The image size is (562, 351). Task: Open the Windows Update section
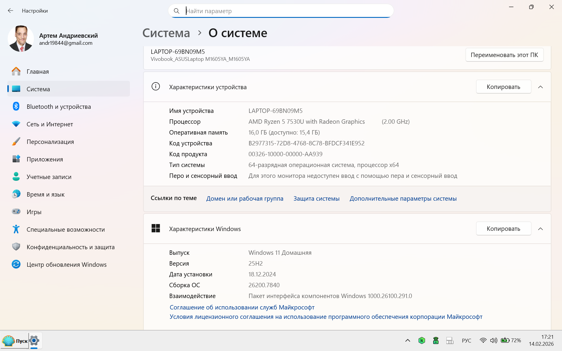point(66,264)
